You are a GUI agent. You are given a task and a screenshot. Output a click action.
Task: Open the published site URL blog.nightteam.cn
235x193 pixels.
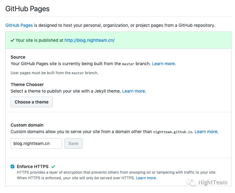click(89, 40)
